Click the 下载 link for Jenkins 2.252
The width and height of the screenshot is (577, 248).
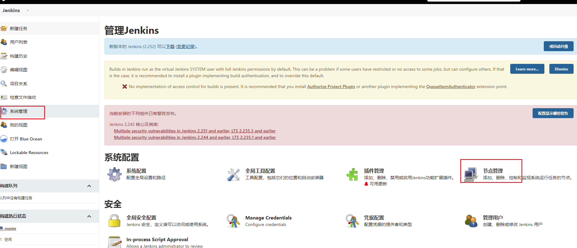pos(170,46)
